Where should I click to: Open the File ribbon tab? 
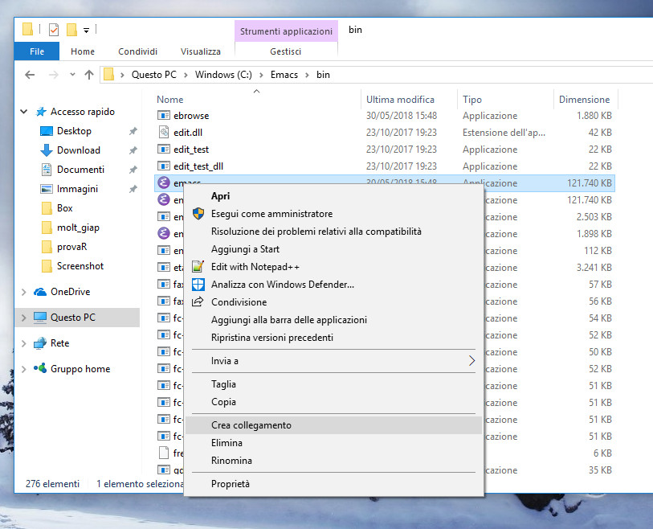coord(37,51)
